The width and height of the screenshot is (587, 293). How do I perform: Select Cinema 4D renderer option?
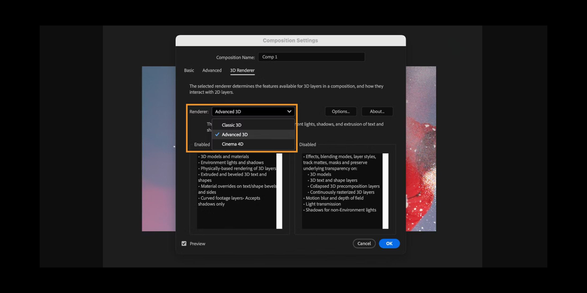click(x=232, y=145)
